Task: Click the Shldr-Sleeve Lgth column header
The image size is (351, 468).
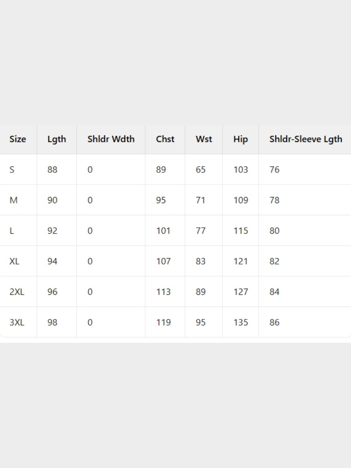Action: pos(305,139)
